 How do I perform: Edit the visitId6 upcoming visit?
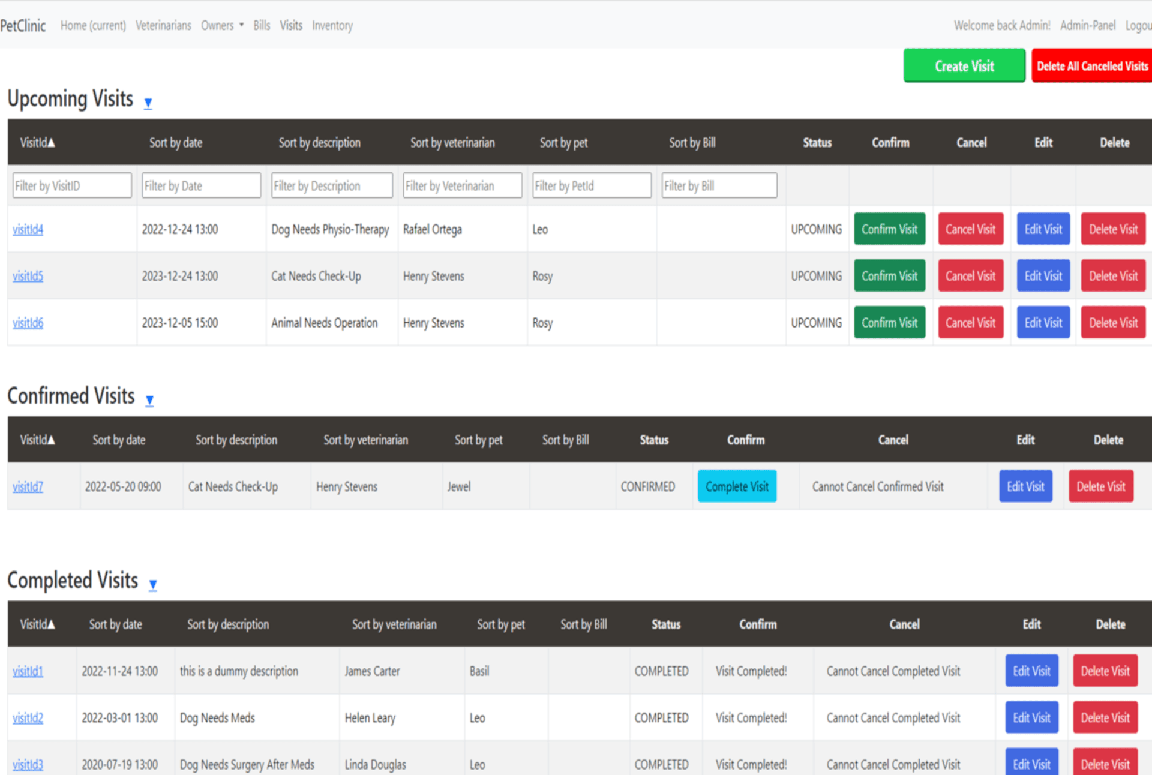click(1043, 323)
